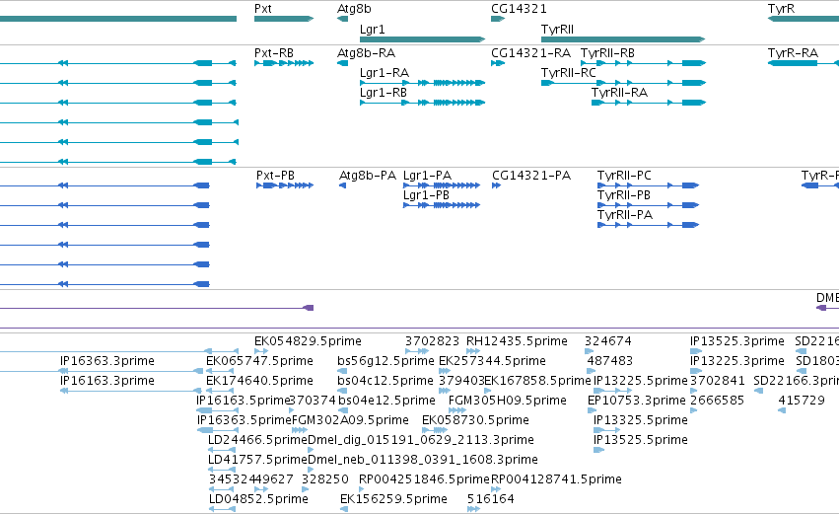
Task: Click EST EK054829.5prime
Action: point(308,341)
